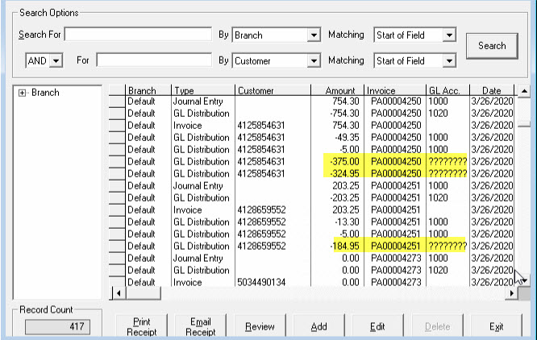The width and height of the screenshot is (537, 340).
Task: Click the Invoice column header
Action: [395, 91]
